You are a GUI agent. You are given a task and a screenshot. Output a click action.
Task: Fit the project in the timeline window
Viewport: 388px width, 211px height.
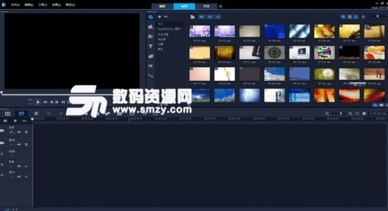click(357, 113)
